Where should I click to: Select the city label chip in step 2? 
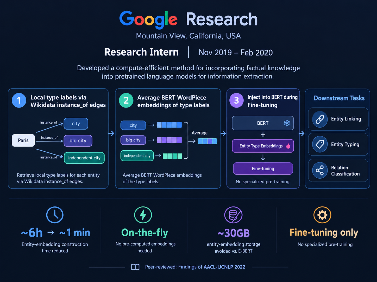coord(133,125)
